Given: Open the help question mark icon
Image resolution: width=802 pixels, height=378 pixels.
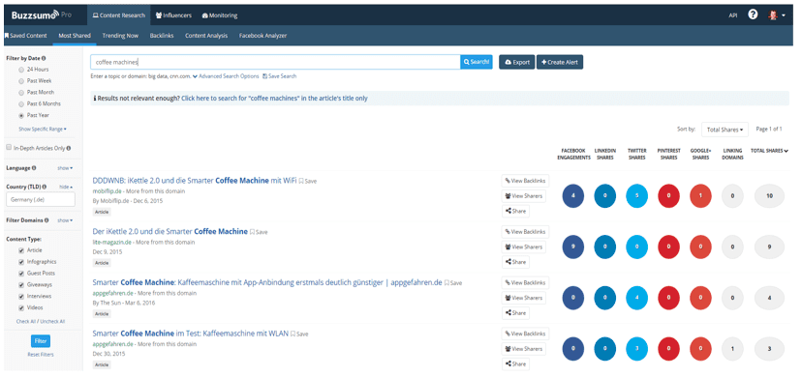Looking at the screenshot, I should (753, 15).
